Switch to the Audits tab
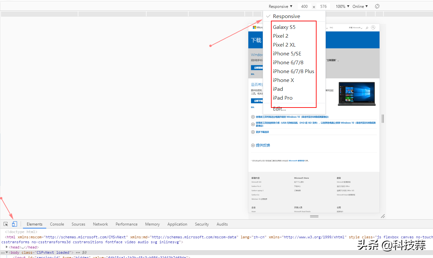 point(222,224)
